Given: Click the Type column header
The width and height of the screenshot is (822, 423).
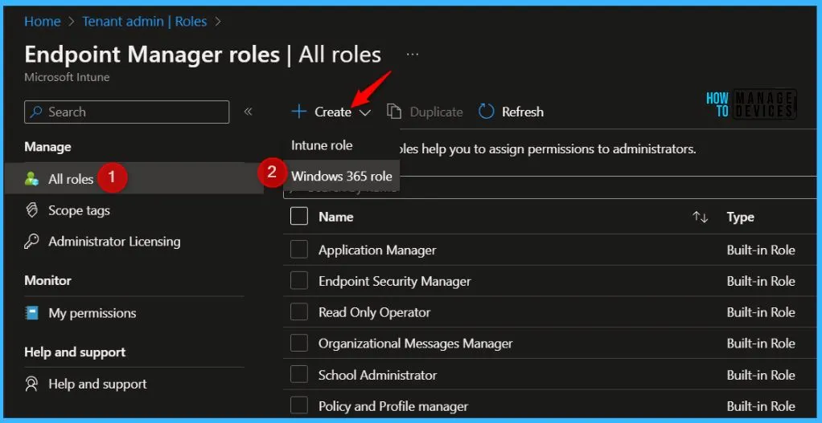Looking at the screenshot, I should point(740,217).
